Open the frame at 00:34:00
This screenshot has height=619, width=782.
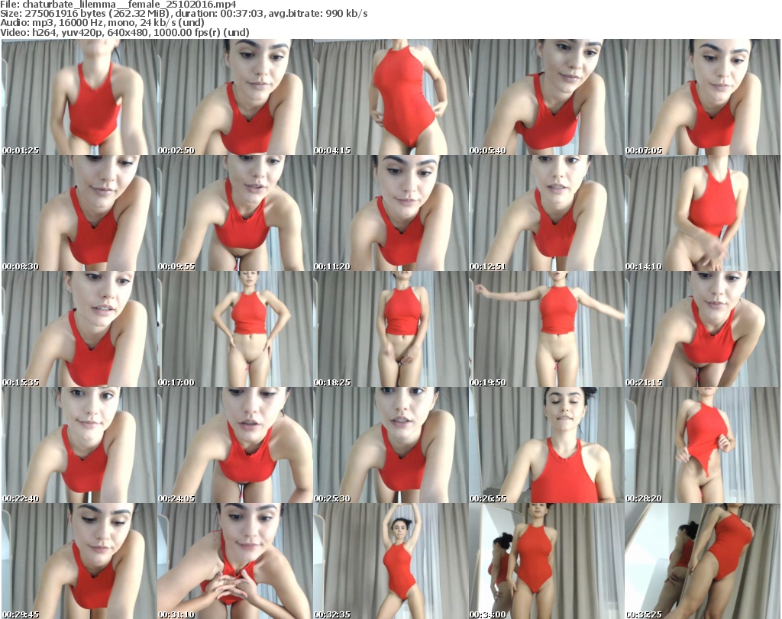tap(547, 561)
